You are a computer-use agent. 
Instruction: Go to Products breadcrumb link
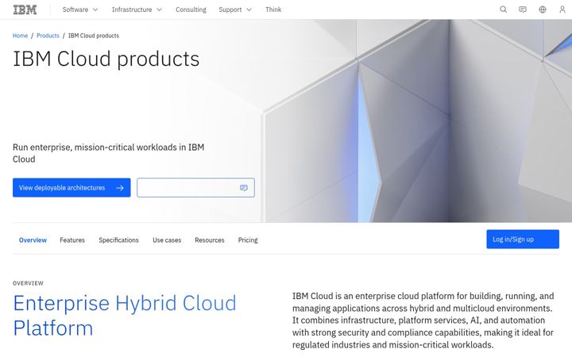pos(48,36)
